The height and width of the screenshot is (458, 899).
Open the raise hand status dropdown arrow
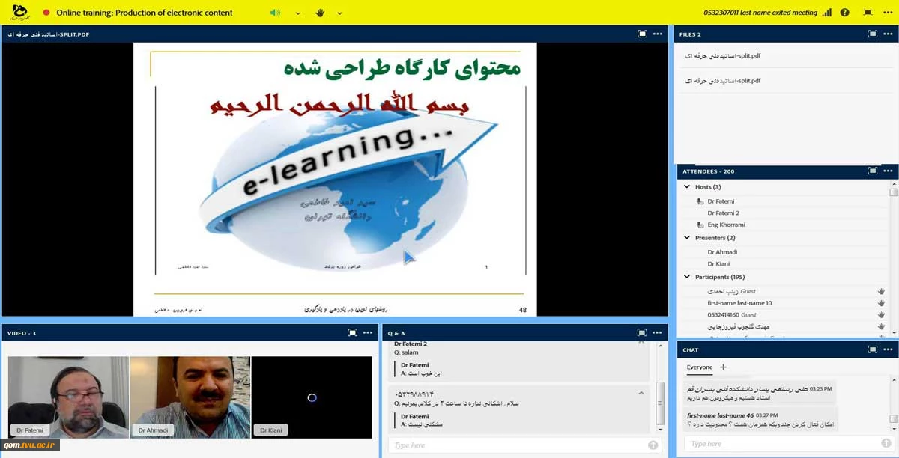(x=340, y=13)
